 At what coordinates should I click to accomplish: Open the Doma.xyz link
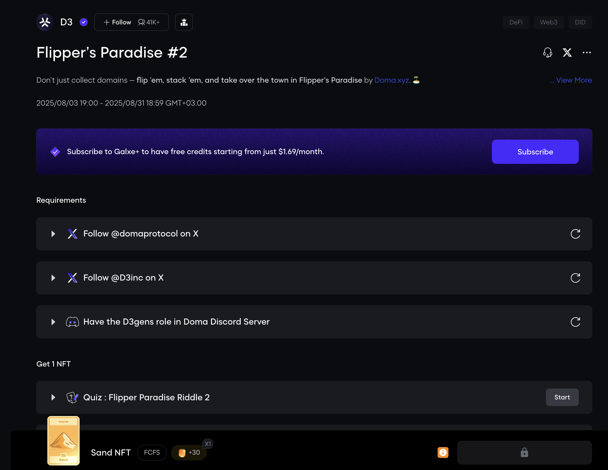pyautogui.click(x=391, y=80)
